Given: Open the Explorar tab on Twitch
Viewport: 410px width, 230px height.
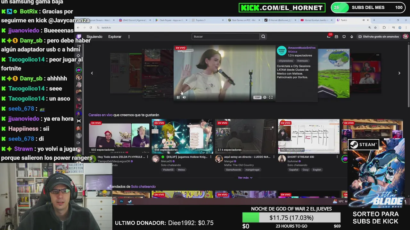Looking at the screenshot, I should pyautogui.click(x=115, y=37).
